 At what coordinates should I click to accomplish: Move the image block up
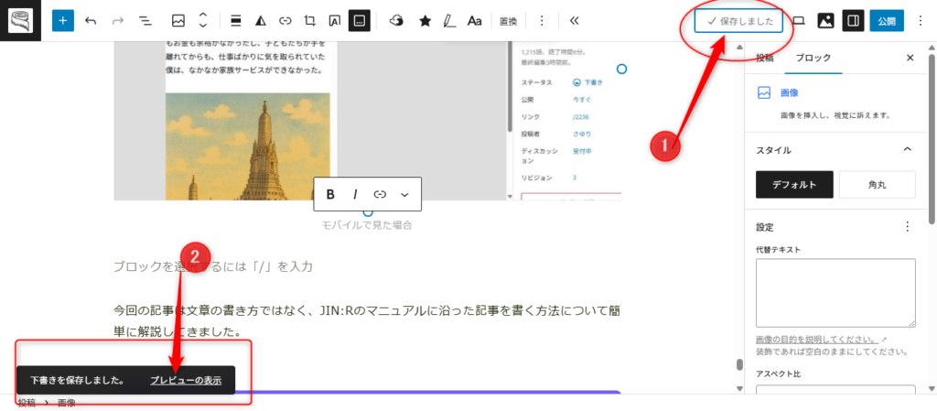[x=202, y=15]
